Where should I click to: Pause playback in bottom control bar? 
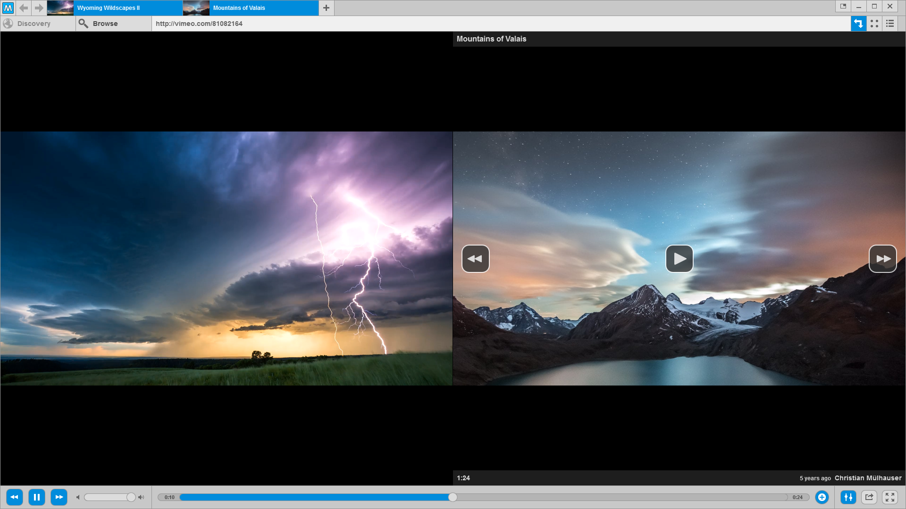point(37,497)
